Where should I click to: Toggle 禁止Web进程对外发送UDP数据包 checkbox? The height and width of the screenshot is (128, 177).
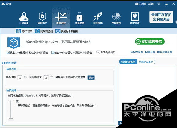[x=8, y=53]
